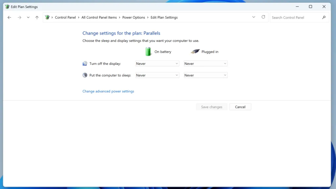This screenshot has width=336, height=189.
Task: Click the Cancel button
Action: pos(240,107)
